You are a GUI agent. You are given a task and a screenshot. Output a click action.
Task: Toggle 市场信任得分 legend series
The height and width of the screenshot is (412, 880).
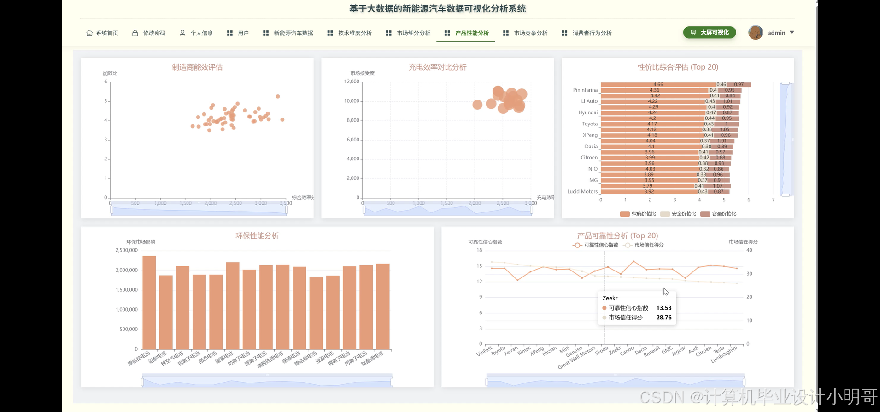point(643,245)
